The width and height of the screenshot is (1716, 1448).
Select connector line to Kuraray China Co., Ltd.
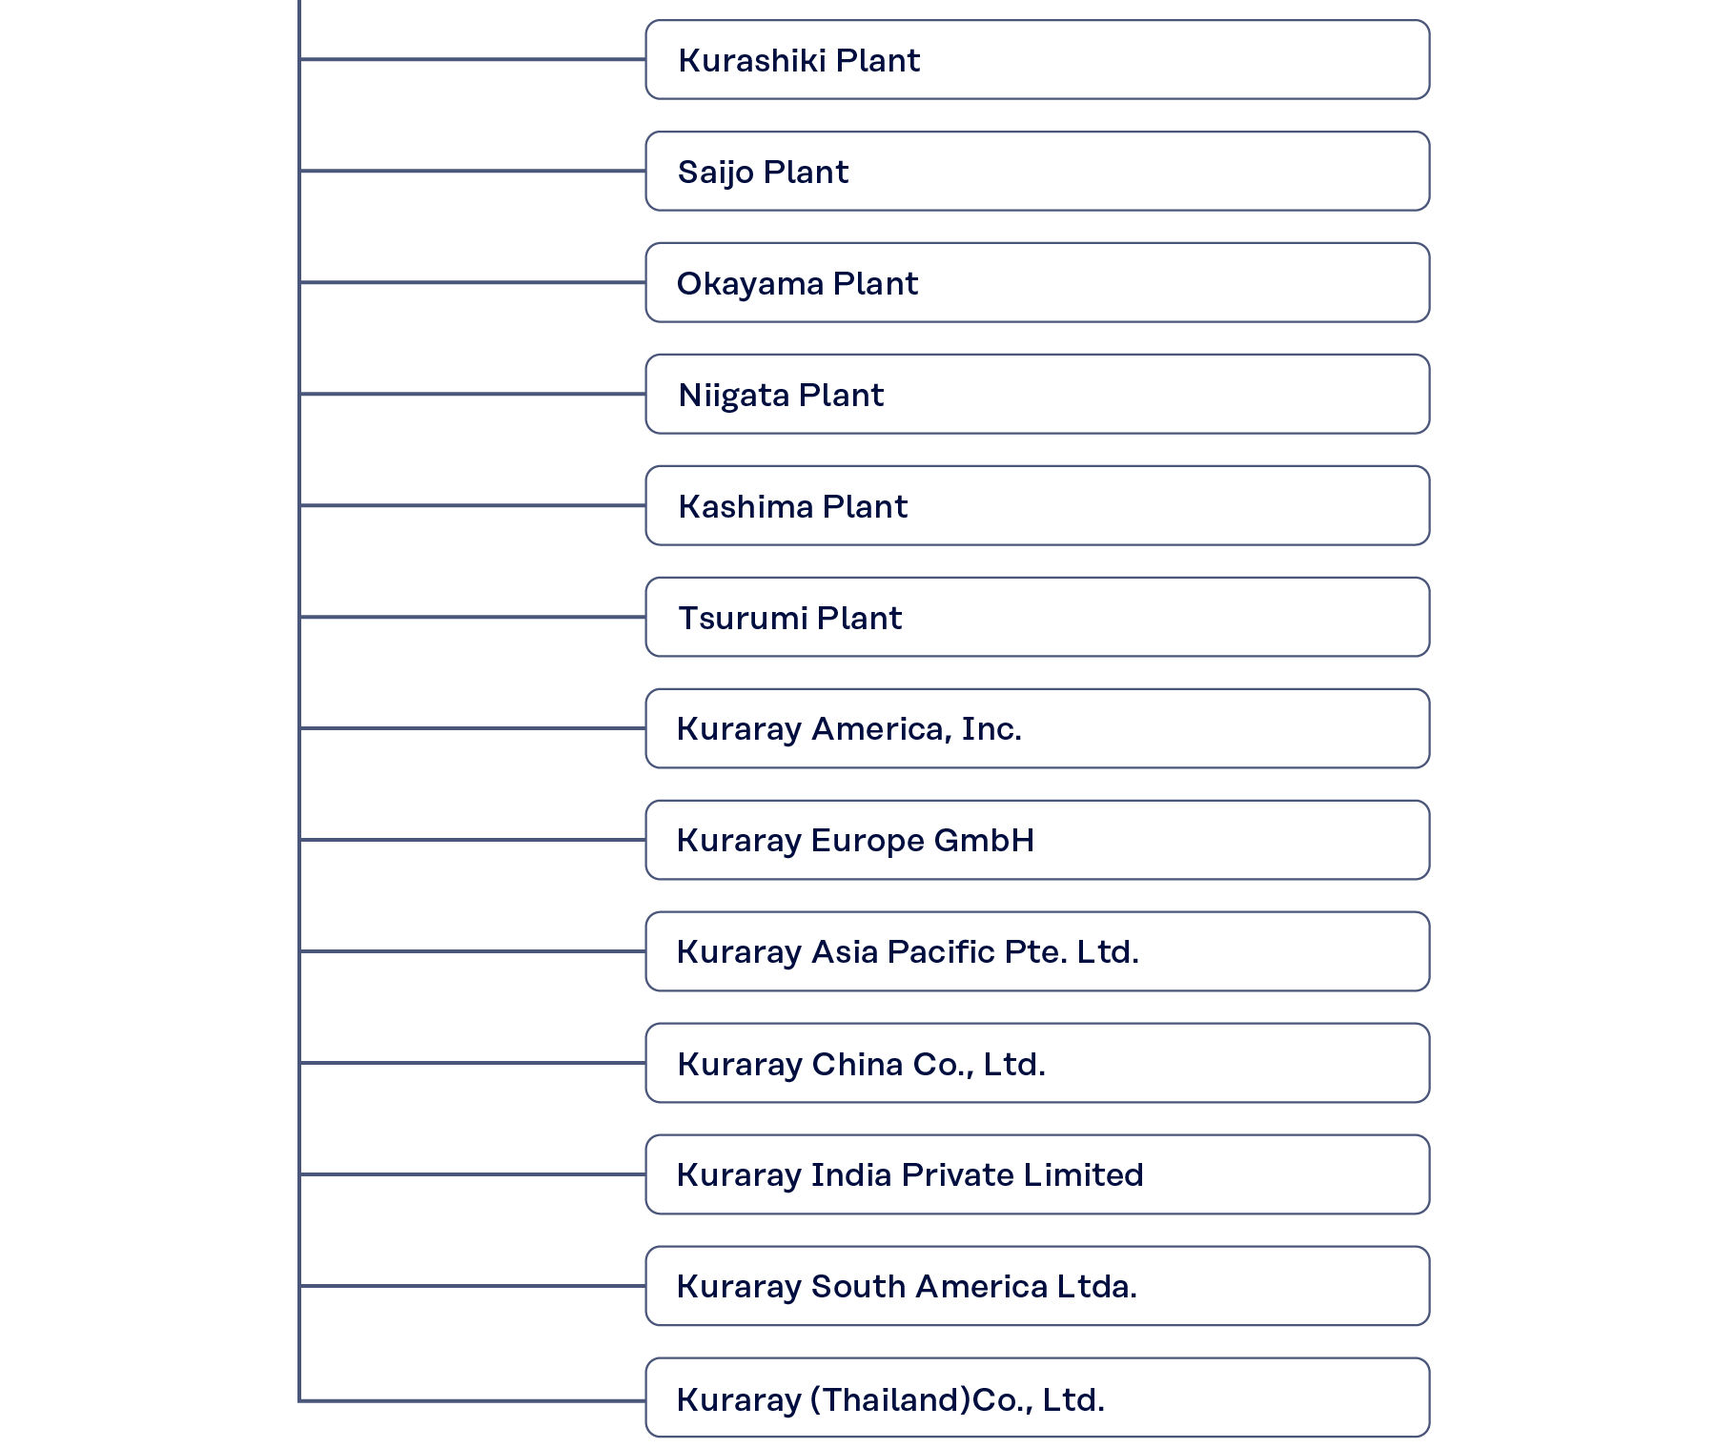tap(473, 1063)
